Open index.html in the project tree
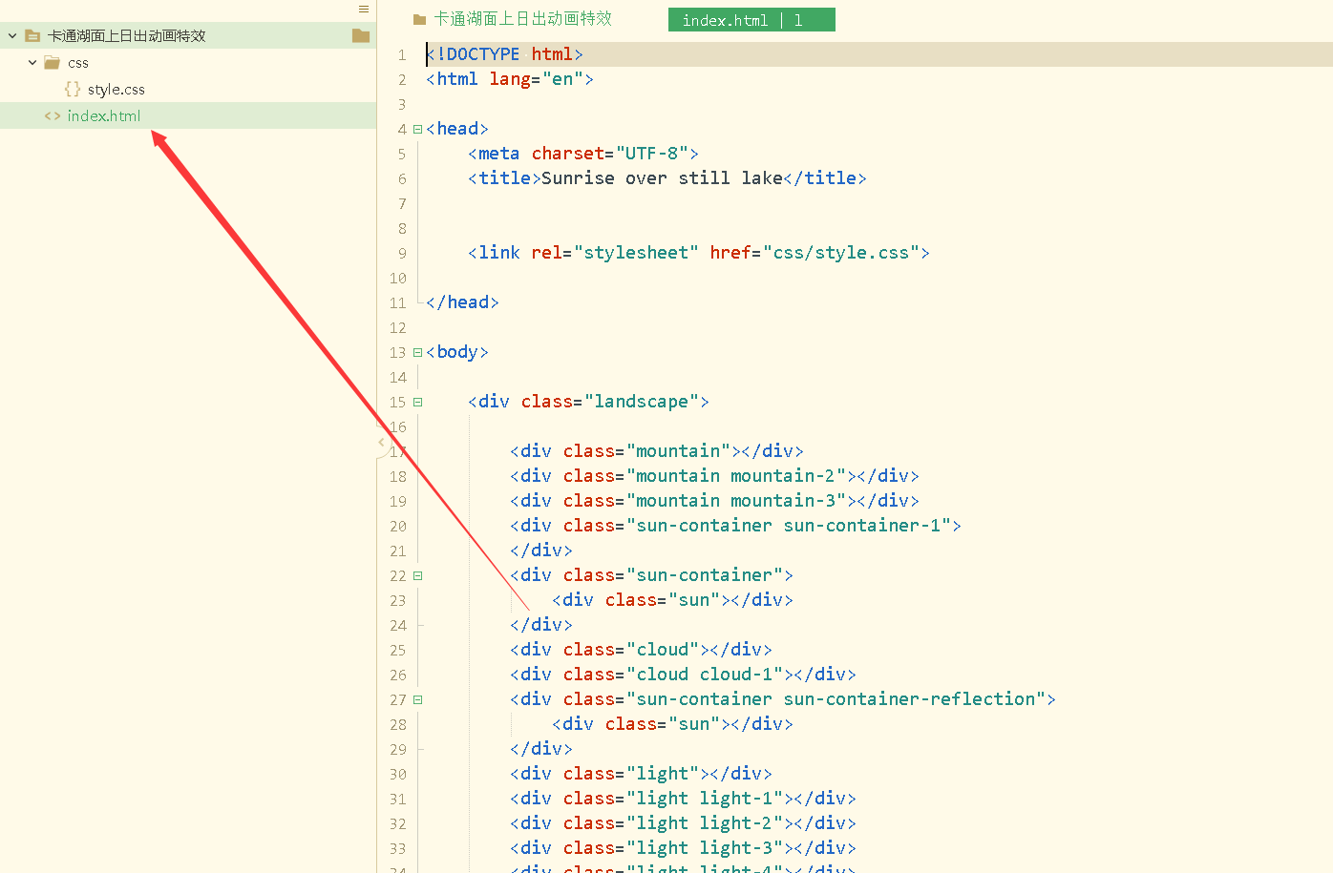 point(104,115)
